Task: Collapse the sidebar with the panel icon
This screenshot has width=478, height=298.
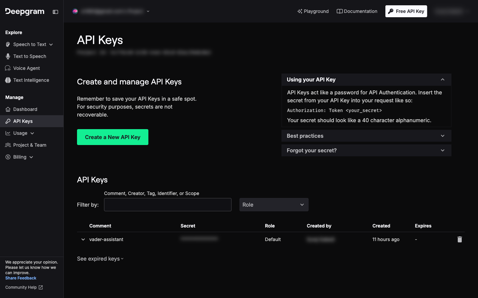Action: pyautogui.click(x=55, y=12)
